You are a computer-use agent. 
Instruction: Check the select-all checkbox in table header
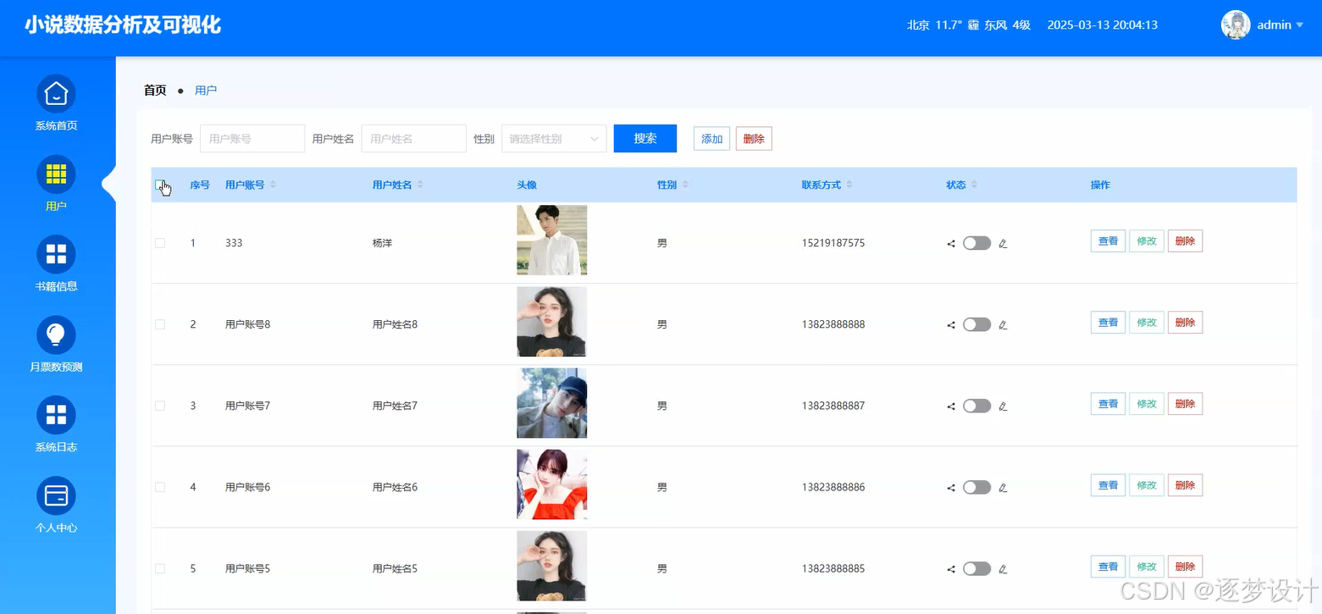159,184
